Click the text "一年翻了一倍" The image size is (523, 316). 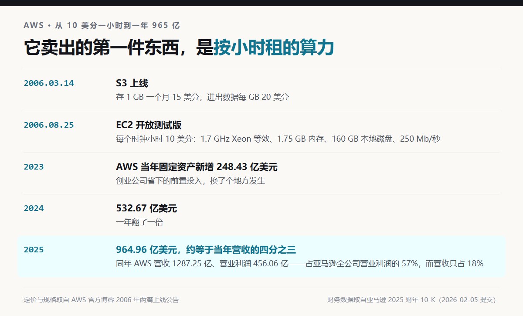point(139,222)
